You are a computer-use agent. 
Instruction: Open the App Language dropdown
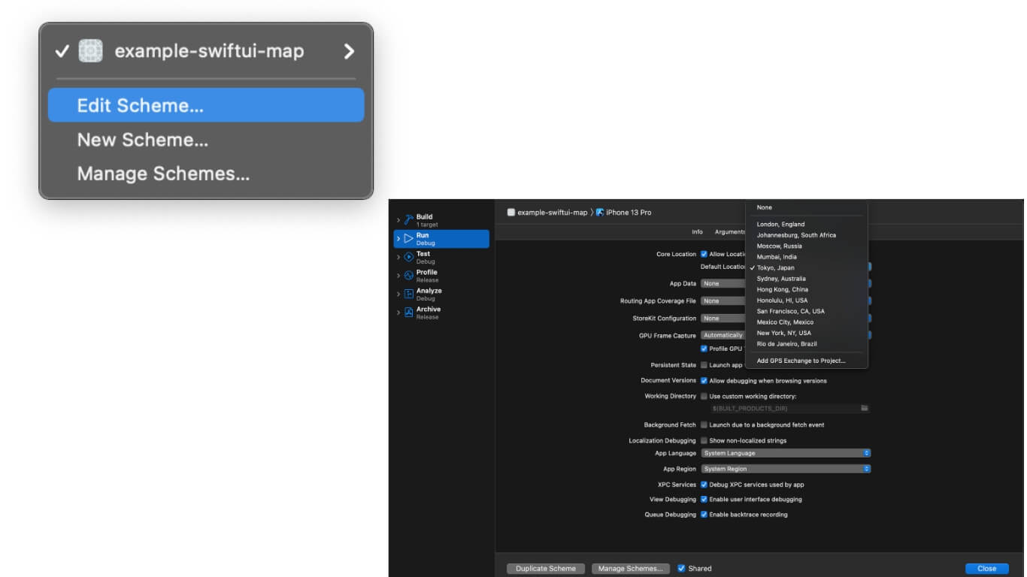click(x=786, y=454)
